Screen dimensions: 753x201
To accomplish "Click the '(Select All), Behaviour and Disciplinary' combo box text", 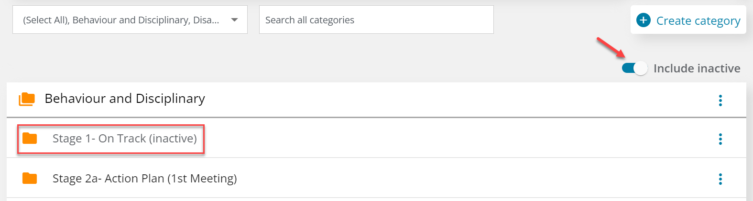I will (x=121, y=20).
